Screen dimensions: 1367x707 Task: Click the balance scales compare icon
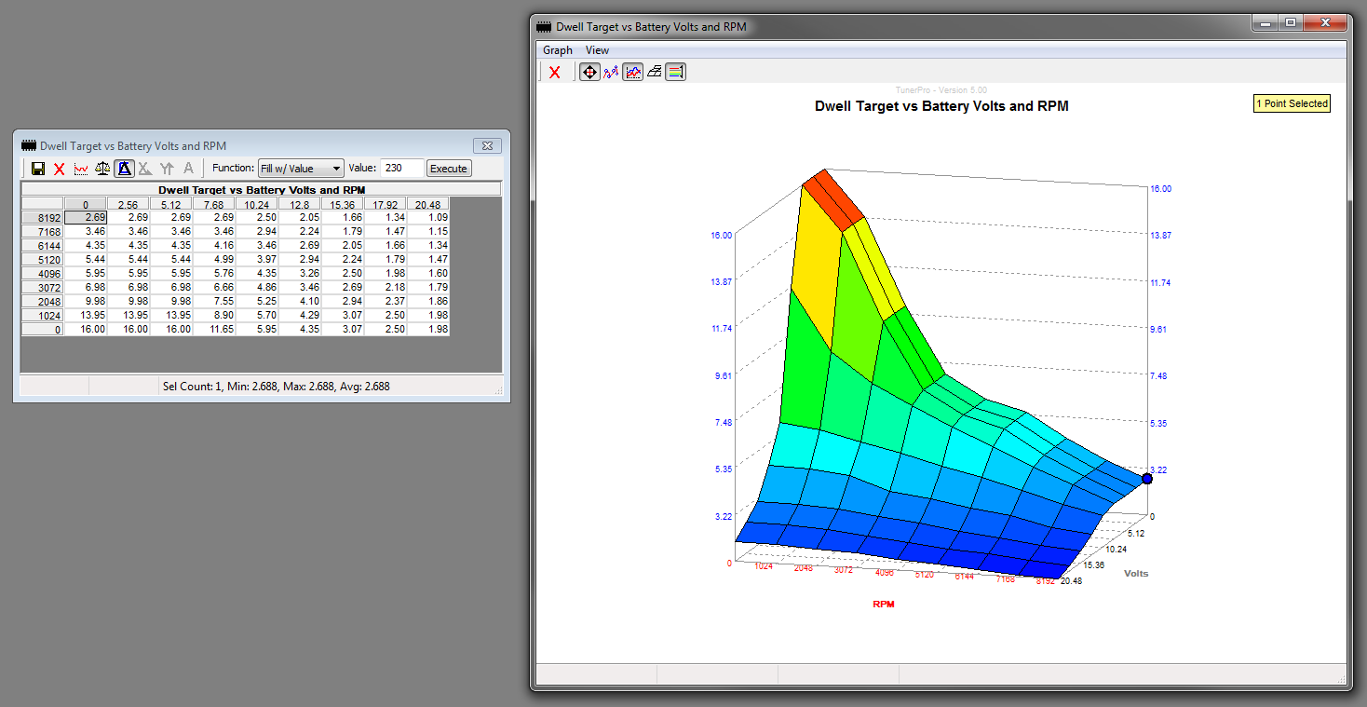pos(102,169)
